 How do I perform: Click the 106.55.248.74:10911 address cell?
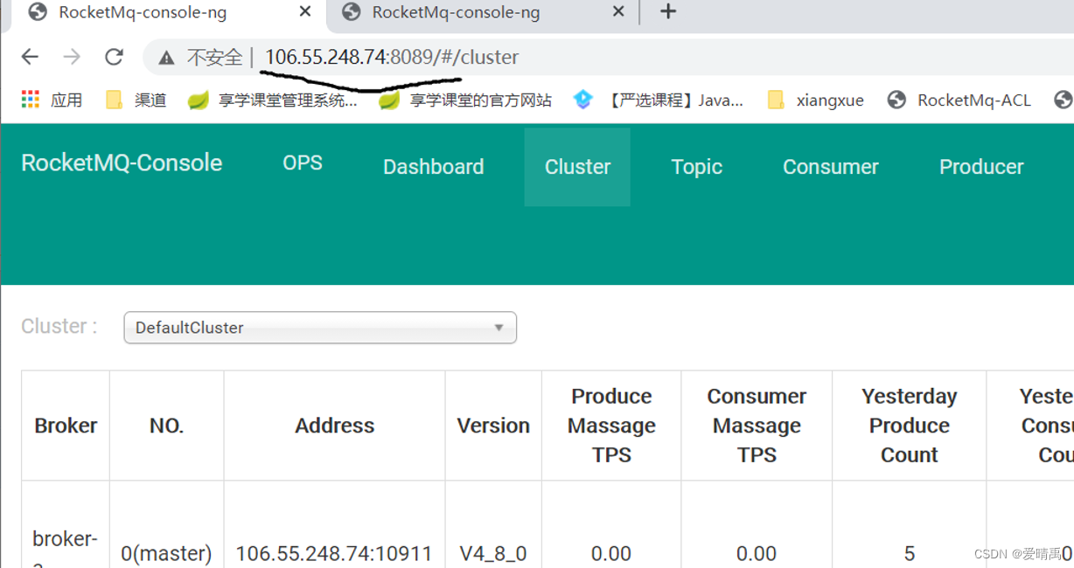click(334, 553)
